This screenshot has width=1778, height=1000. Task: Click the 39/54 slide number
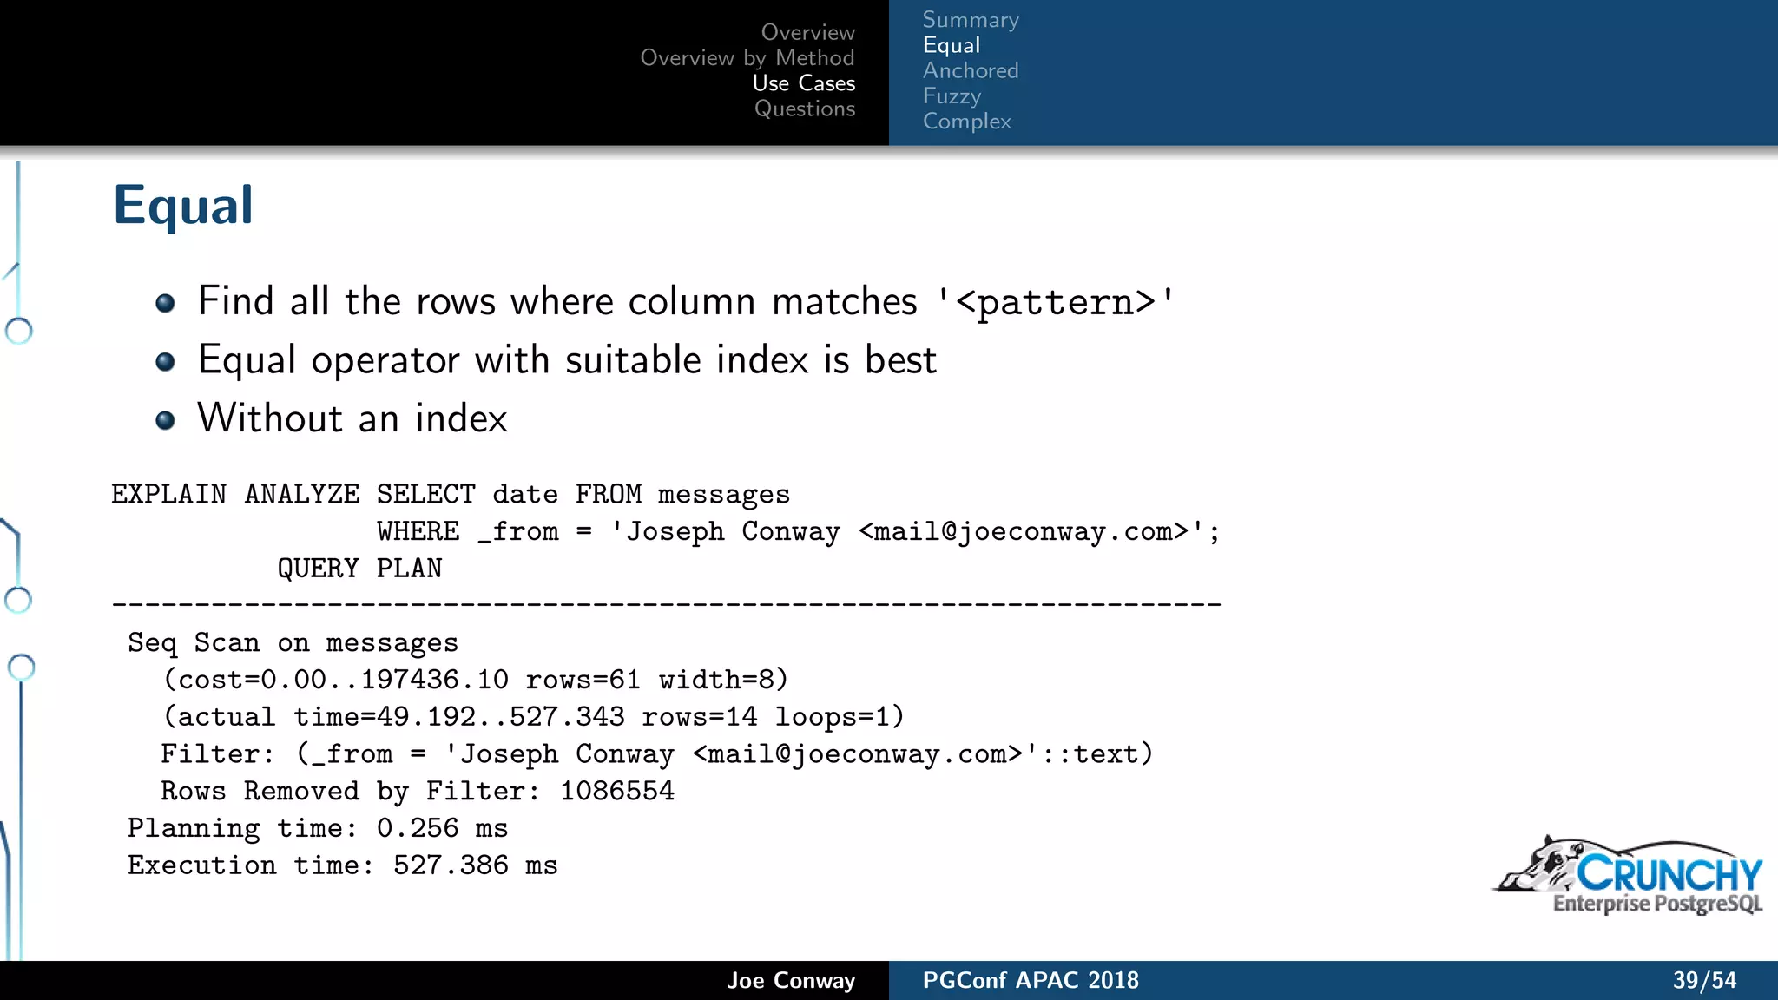click(x=1704, y=981)
